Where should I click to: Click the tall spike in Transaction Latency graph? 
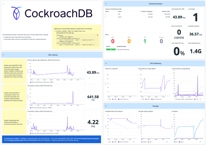pos(73,97)
